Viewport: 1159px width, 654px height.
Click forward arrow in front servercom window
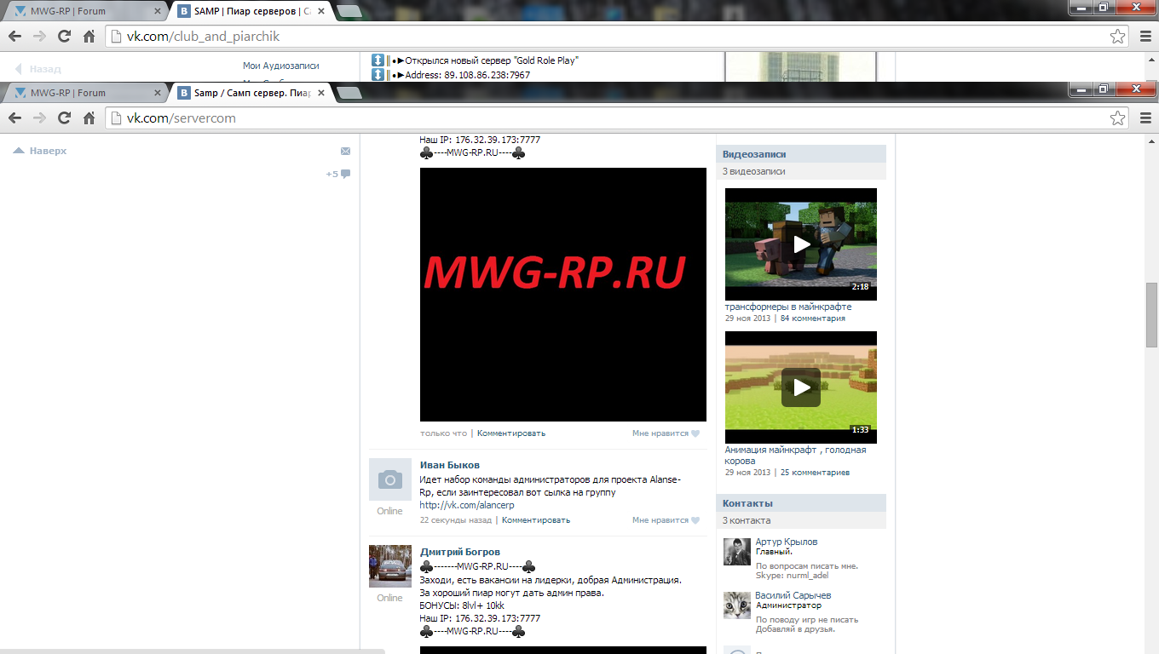coord(39,118)
